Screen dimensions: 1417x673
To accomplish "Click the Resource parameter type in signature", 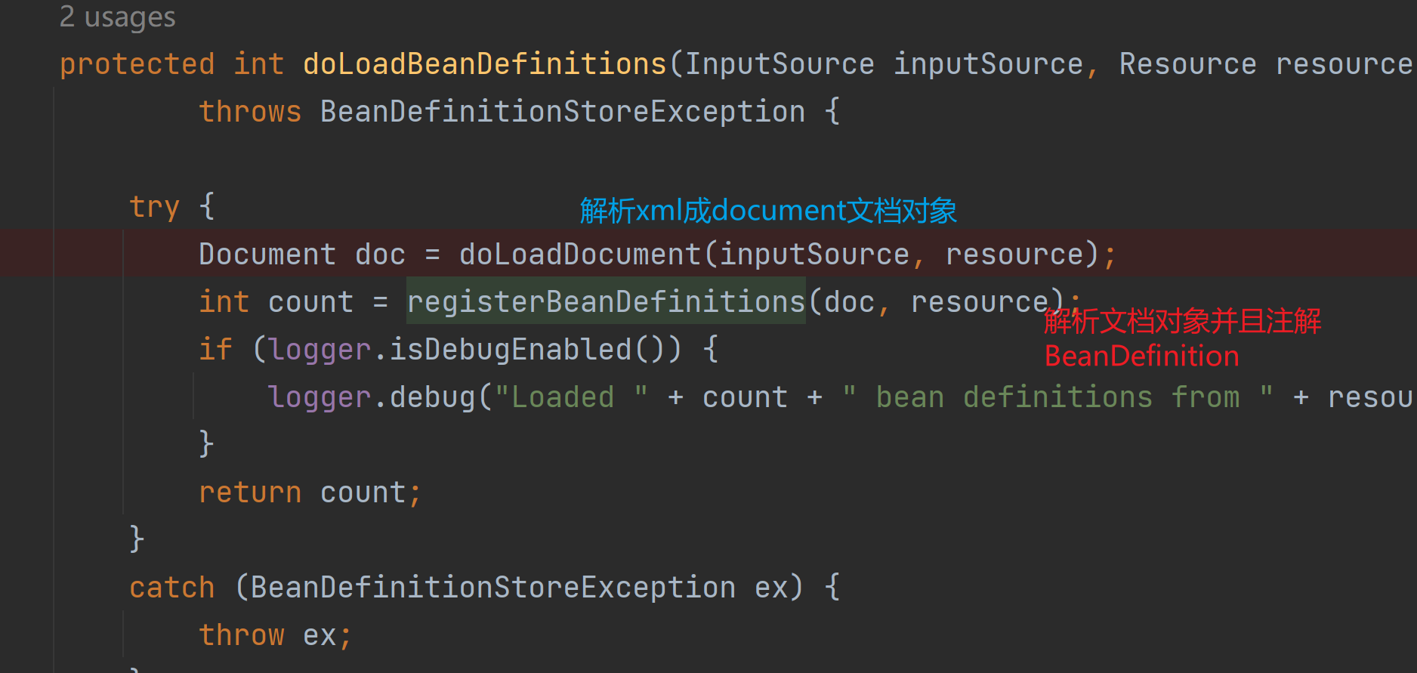I will [x=1187, y=64].
